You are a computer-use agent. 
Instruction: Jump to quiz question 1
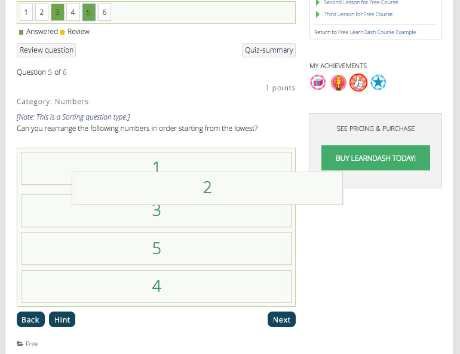click(26, 12)
